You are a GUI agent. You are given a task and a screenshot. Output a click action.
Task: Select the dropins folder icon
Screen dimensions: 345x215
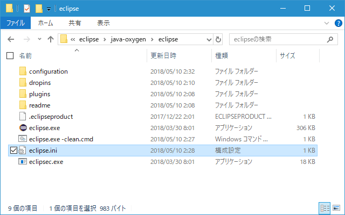point(23,82)
